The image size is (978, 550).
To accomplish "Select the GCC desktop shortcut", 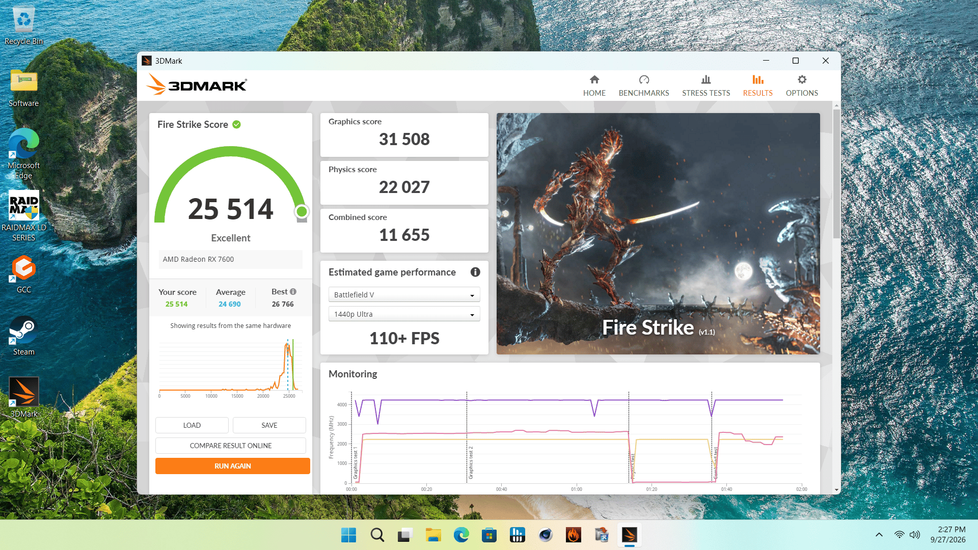I will point(23,274).
